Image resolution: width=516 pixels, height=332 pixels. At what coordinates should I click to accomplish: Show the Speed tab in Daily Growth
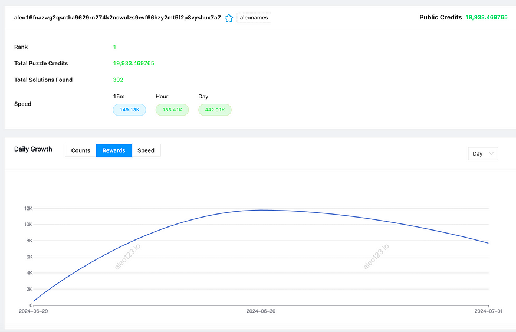[146, 150]
